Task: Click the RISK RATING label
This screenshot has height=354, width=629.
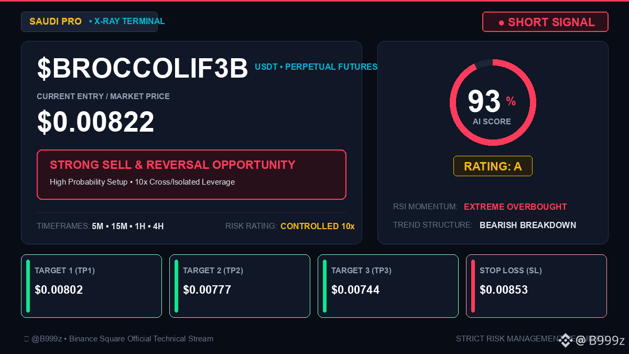Action: (x=251, y=227)
